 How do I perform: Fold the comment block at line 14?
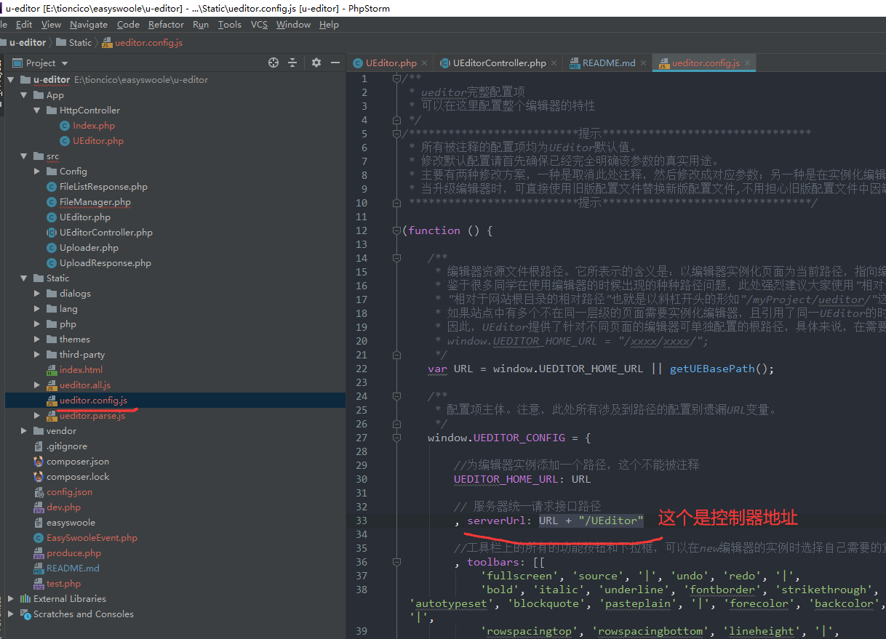(396, 258)
